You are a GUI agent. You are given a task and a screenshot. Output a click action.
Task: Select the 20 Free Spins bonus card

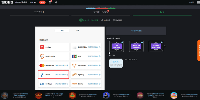[x=116, y=46]
